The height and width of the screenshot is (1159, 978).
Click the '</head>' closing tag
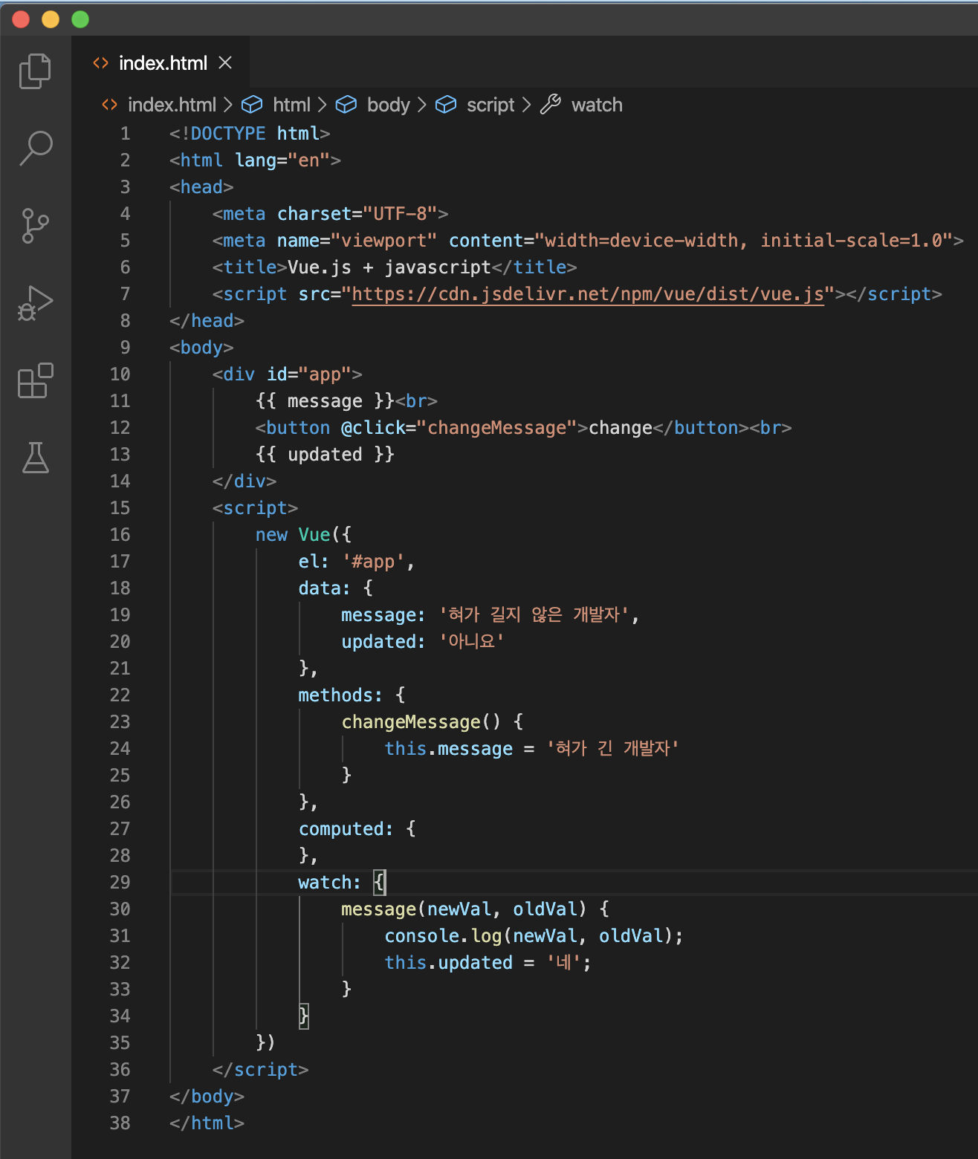[207, 321]
